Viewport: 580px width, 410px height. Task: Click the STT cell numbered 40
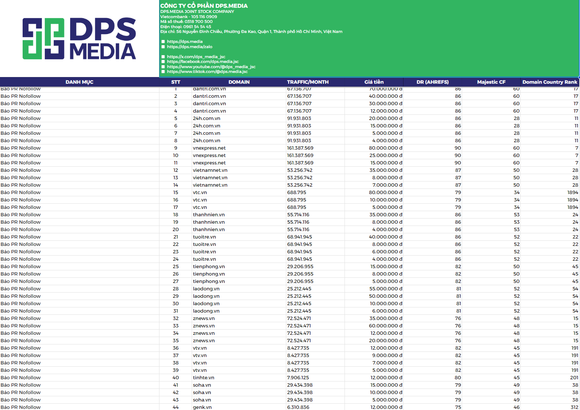tap(176, 378)
